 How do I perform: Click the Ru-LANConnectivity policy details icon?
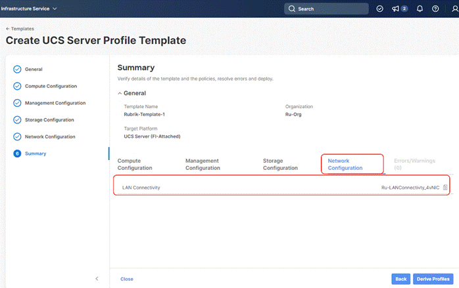445,188
